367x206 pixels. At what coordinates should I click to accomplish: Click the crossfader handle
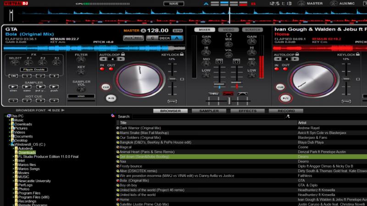click(x=229, y=101)
